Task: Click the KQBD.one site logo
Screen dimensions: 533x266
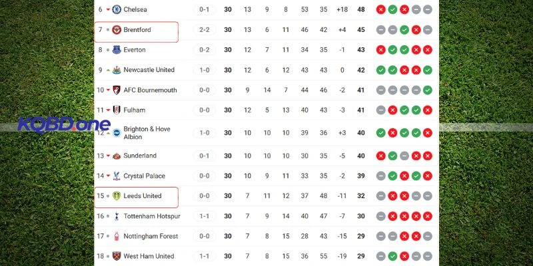Action: coord(64,124)
